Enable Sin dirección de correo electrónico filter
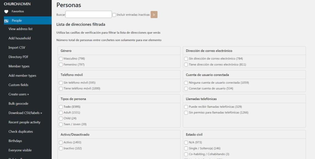Image resolution: width=315 pixels, height=159 pixels. pyautogui.click(x=186, y=59)
